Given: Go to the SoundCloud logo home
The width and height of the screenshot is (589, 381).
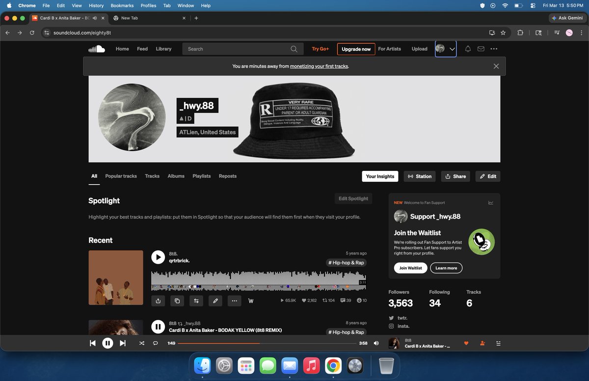Looking at the screenshot, I should pyautogui.click(x=97, y=49).
